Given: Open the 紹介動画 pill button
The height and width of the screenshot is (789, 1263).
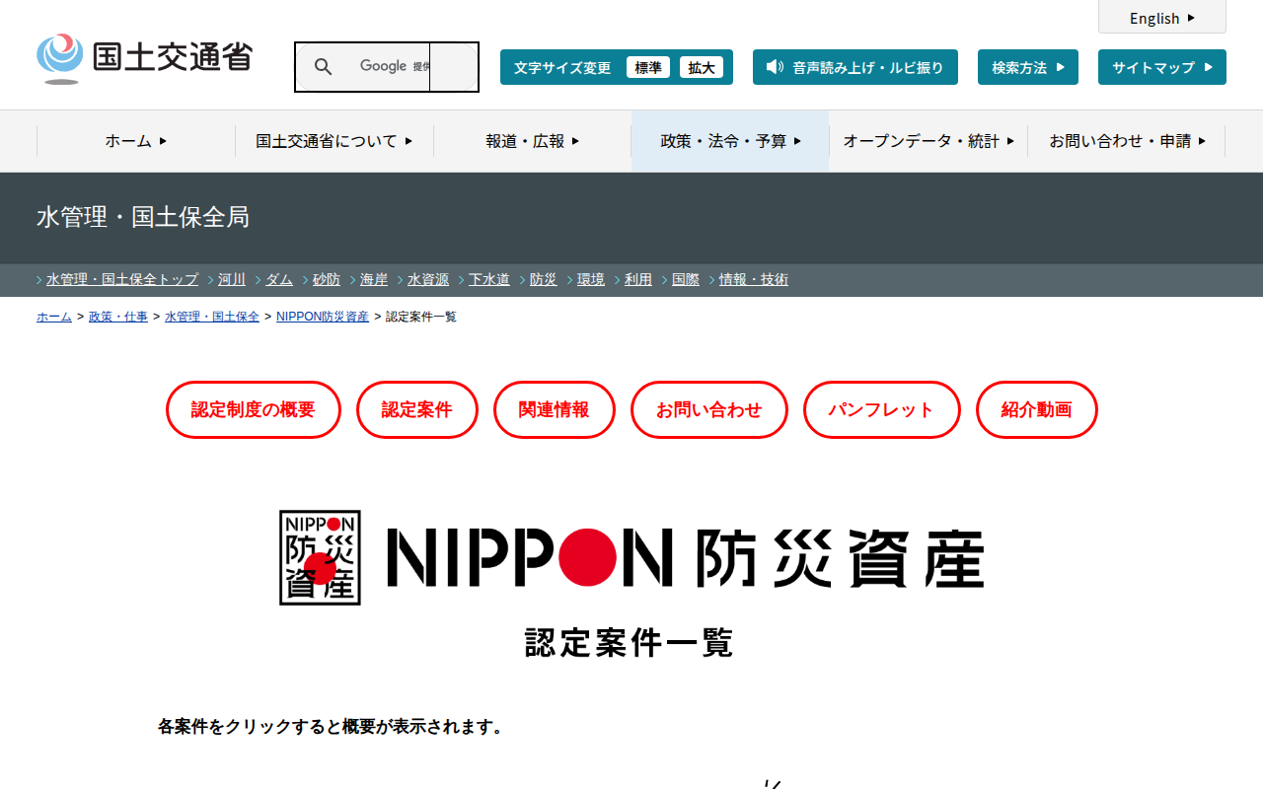Looking at the screenshot, I should (x=1037, y=409).
